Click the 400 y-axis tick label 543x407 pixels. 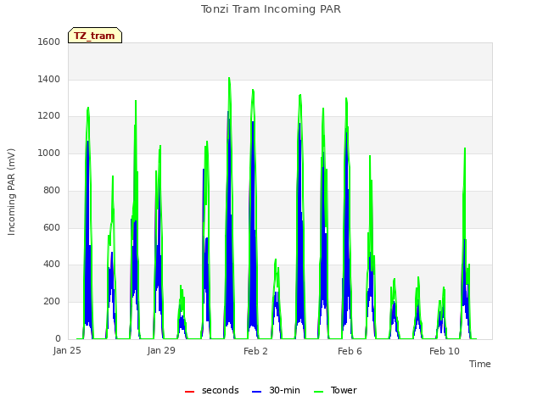pyautogui.click(x=52, y=265)
